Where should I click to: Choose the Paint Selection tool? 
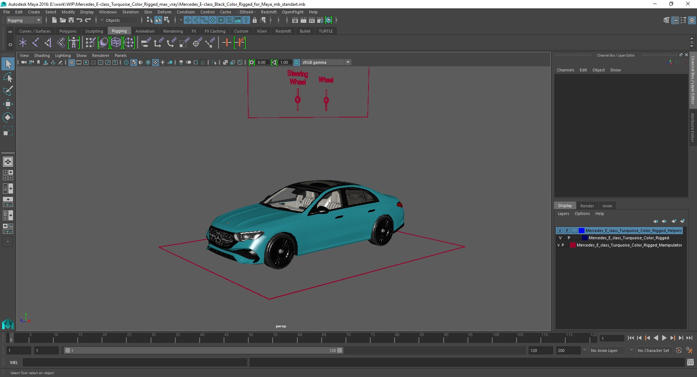8,91
